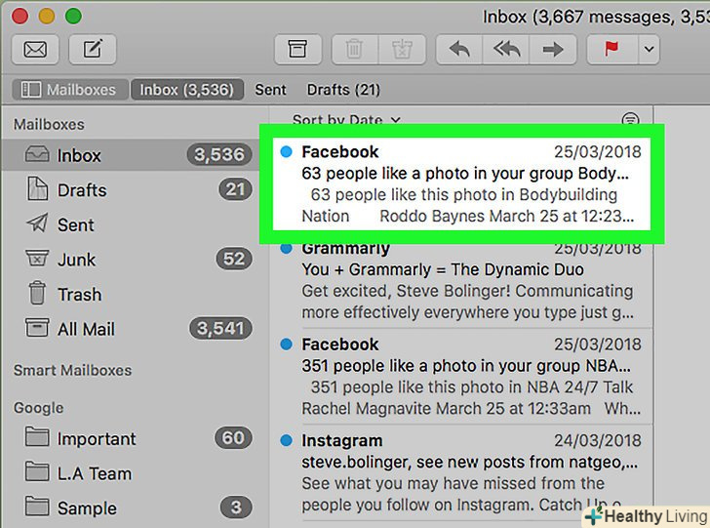The height and width of the screenshot is (528, 710).
Task: Click the Drafts 21 count badge
Action: tap(235, 189)
